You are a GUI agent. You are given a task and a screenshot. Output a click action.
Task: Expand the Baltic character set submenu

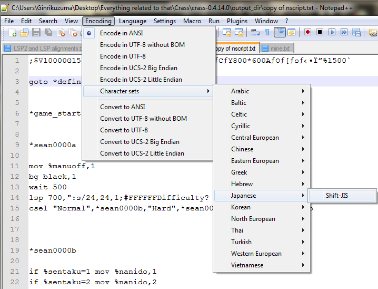coord(262,103)
